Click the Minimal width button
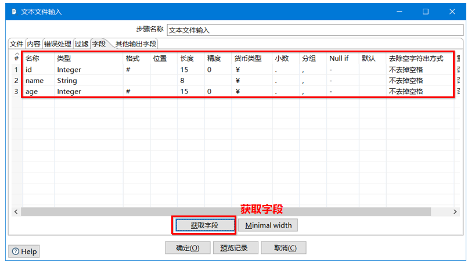Screen dimensions: 475x266 click(x=268, y=225)
